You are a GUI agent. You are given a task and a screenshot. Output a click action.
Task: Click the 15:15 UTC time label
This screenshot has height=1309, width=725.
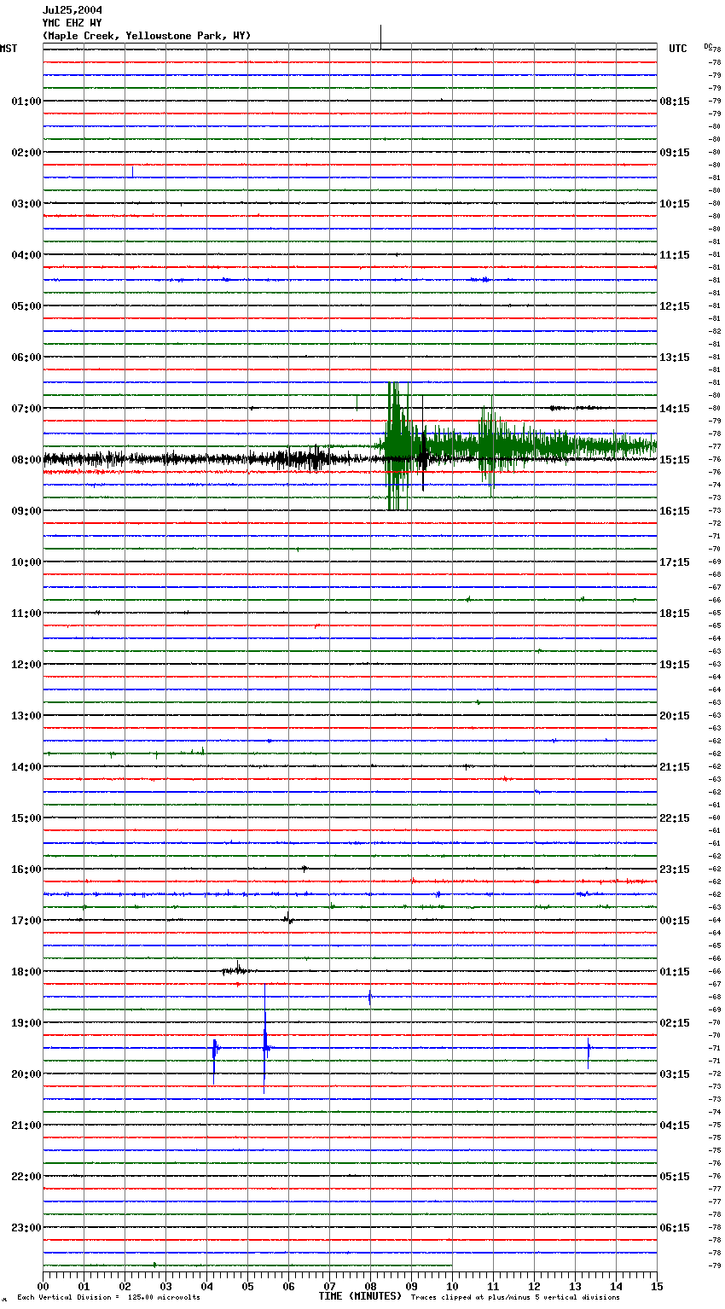coord(675,460)
